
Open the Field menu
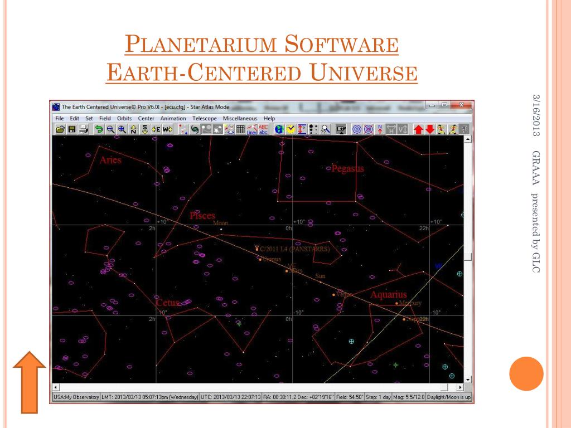pos(105,118)
